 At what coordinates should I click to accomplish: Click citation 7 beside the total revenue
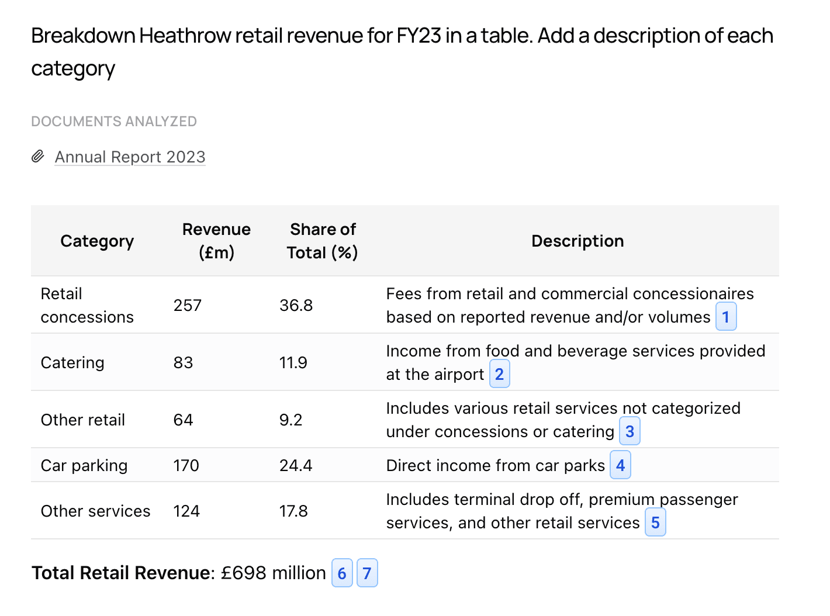coord(367,573)
